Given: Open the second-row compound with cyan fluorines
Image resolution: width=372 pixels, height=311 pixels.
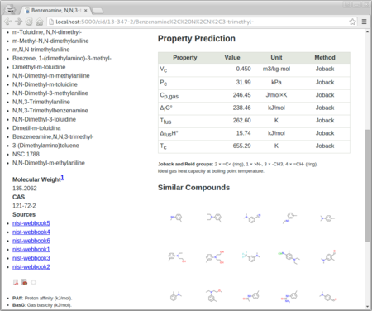Looking at the screenshot, I should (x=251, y=257).
